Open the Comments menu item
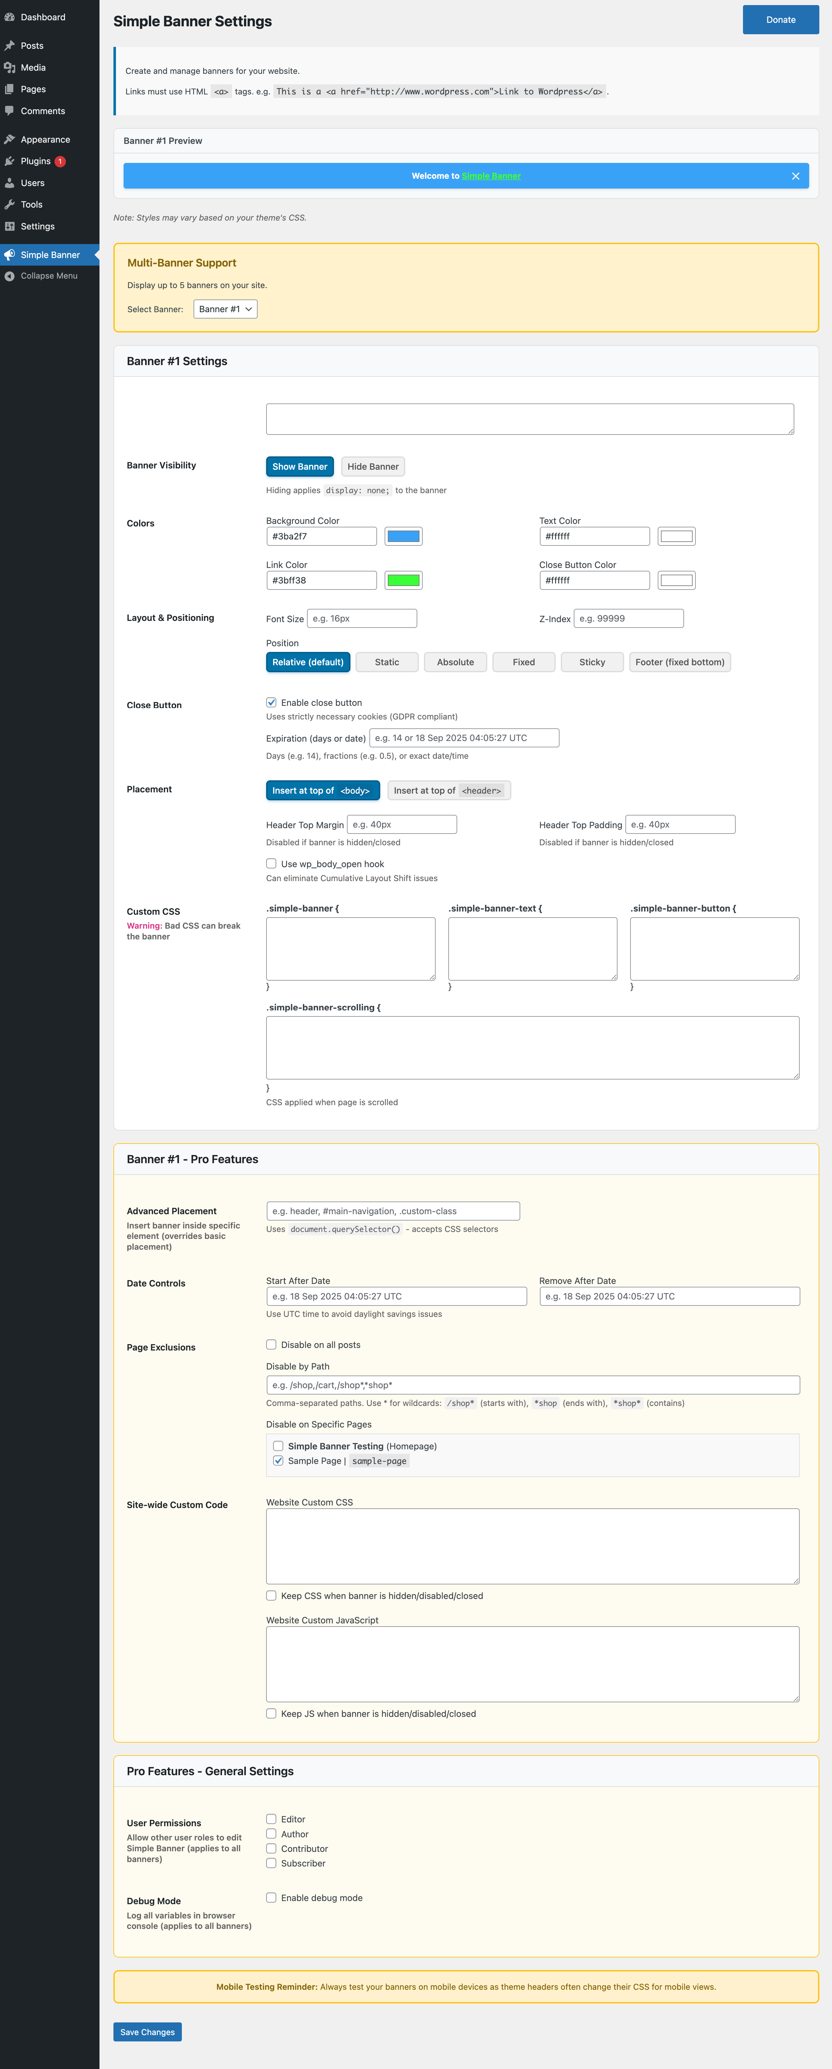 click(x=42, y=111)
